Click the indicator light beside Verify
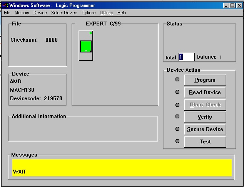This screenshot has height=187, width=244. point(177,116)
